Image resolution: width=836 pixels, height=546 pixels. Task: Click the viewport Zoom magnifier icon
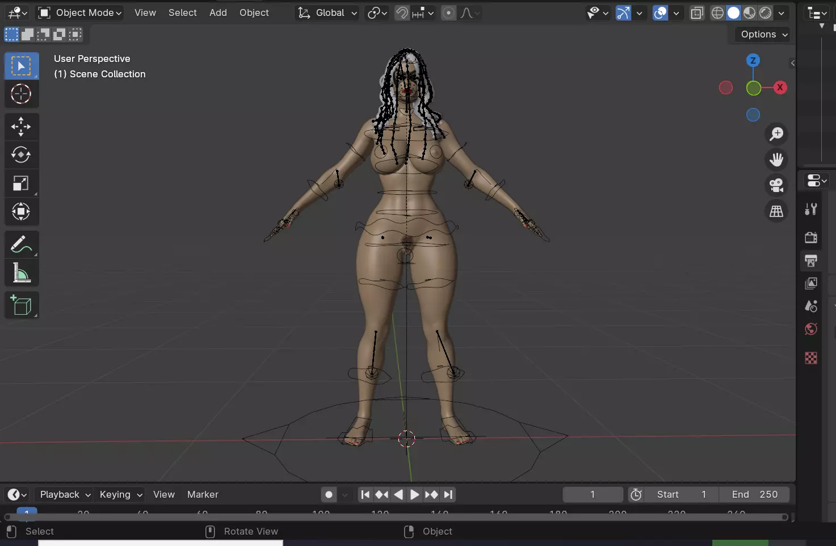click(776, 134)
